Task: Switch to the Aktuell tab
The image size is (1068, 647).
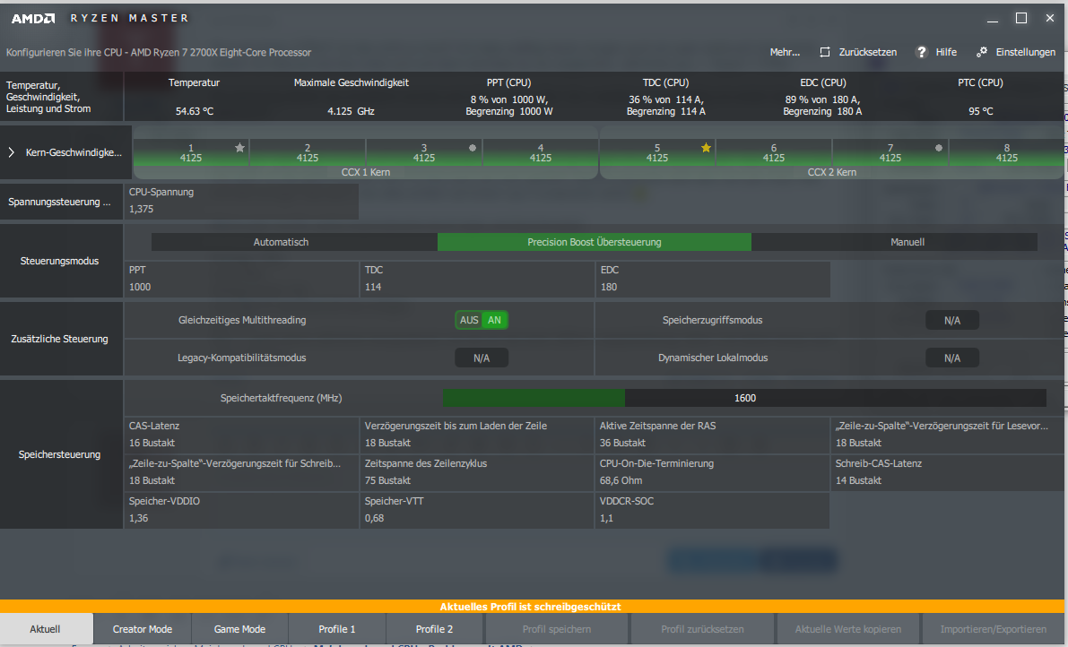Action: click(x=45, y=629)
